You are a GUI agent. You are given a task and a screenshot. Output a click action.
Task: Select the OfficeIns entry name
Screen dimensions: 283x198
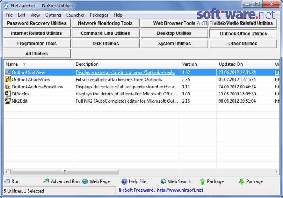click(x=20, y=94)
